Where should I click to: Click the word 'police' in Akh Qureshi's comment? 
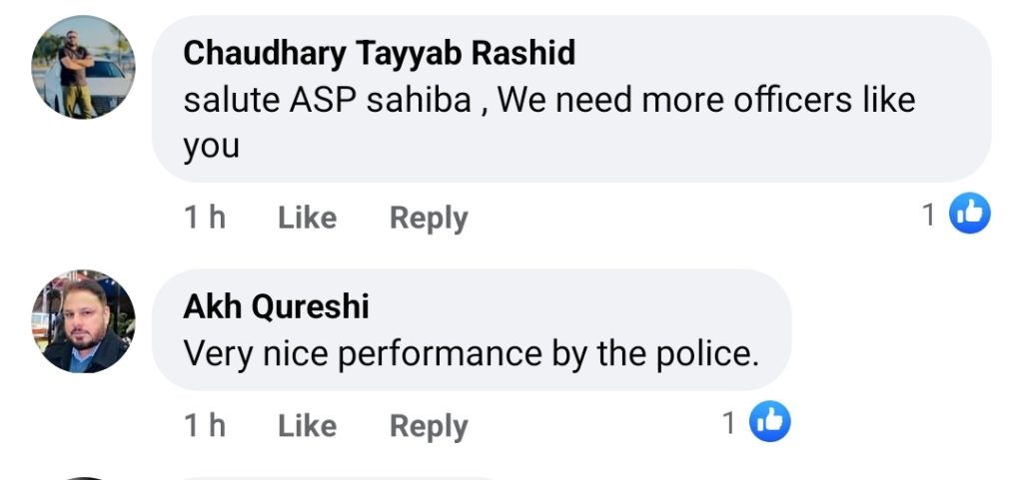pyautogui.click(x=703, y=353)
